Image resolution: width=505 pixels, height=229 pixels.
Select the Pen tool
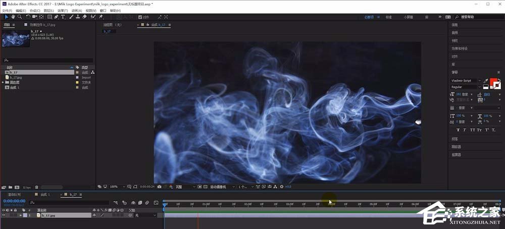(57, 17)
